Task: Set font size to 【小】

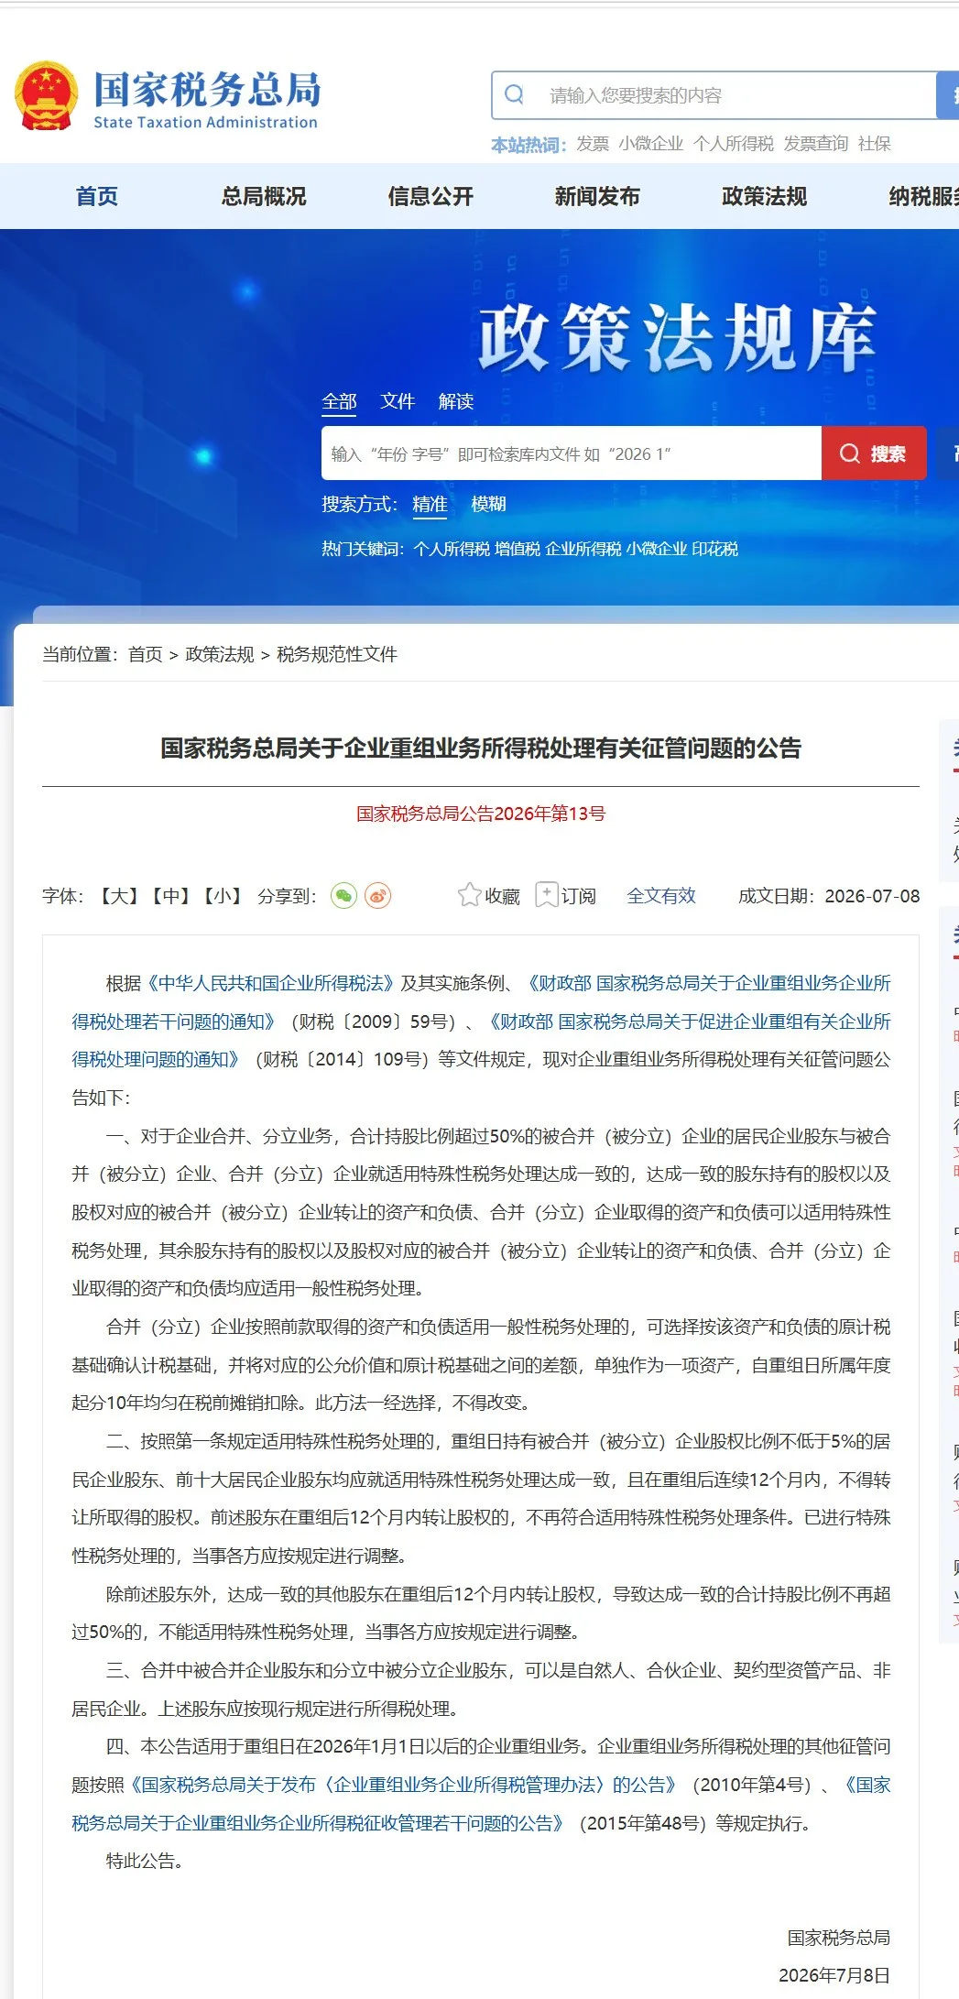Action: (x=222, y=896)
